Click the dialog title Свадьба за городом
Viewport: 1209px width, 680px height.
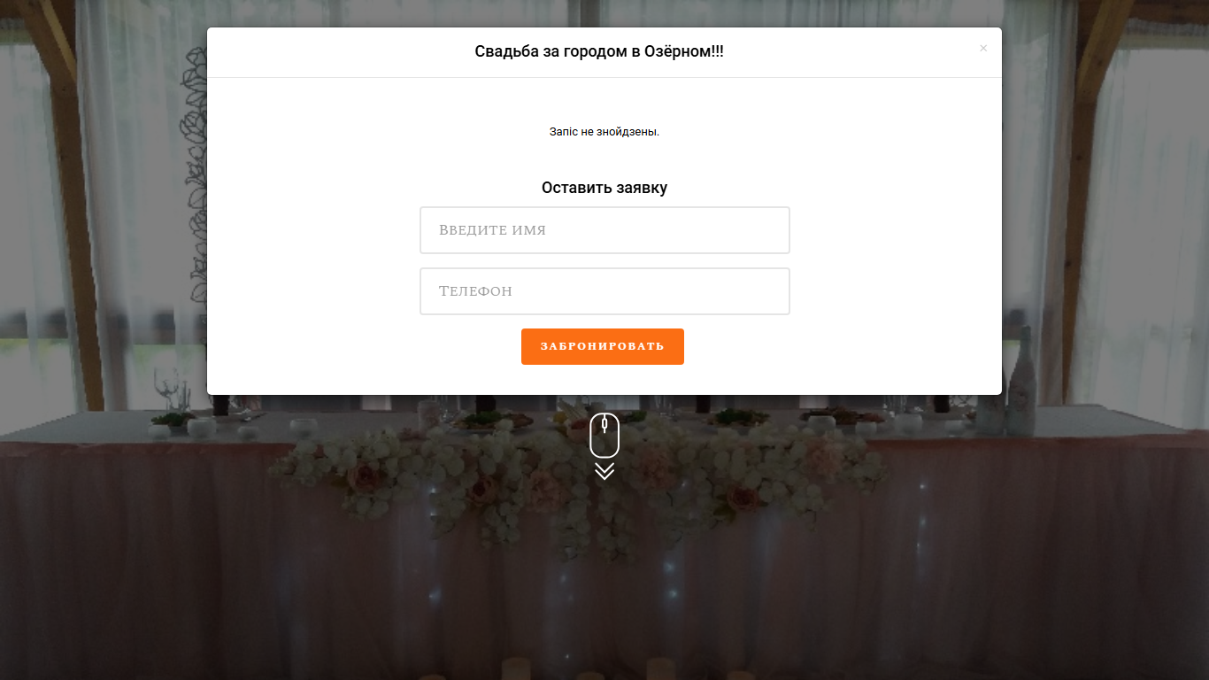coord(599,51)
